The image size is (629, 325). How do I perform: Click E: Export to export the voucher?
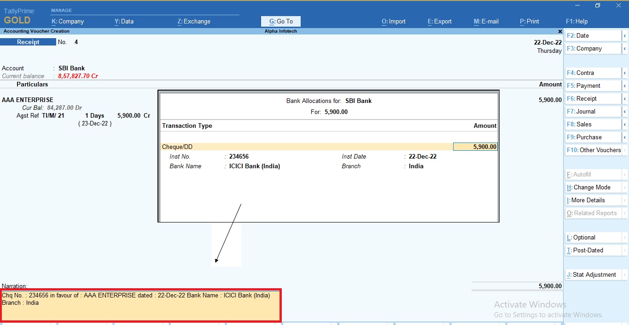pyautogui.click(x=439, y=21)
